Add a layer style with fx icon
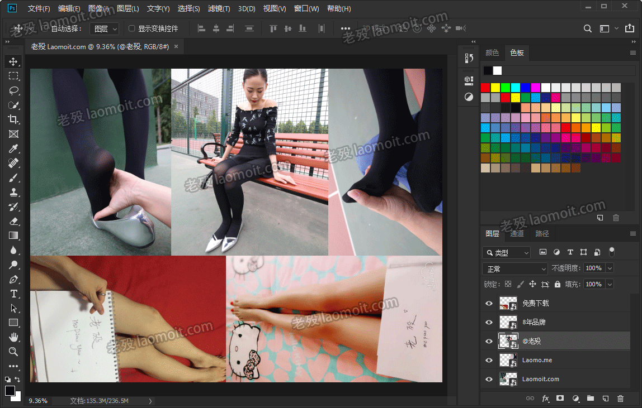642x408 pixels. pos(545,398)
